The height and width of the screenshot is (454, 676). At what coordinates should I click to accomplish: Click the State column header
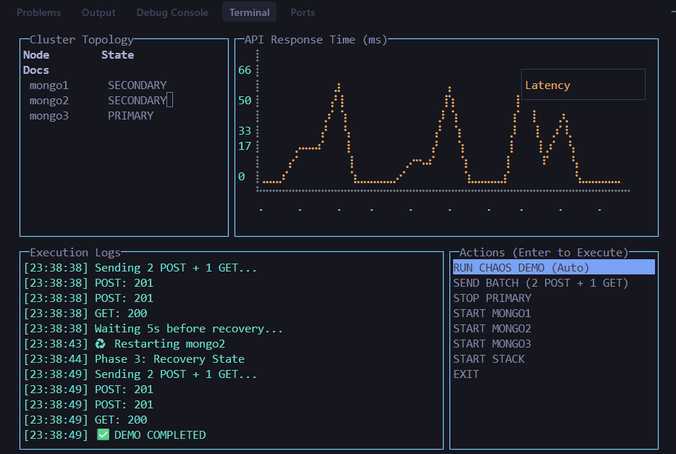[118, 55]
